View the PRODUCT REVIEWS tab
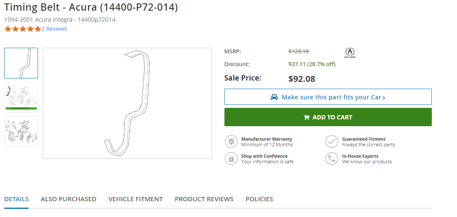Screen dimensions: 457x217 click(204, 199)
